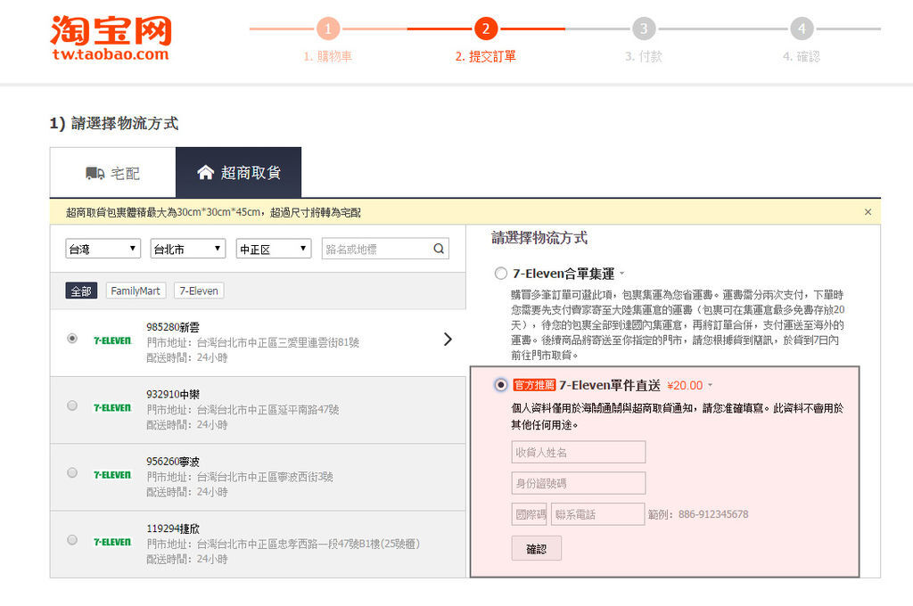
Task: Focus the 身份證號碼 input field
Action: 578,483
